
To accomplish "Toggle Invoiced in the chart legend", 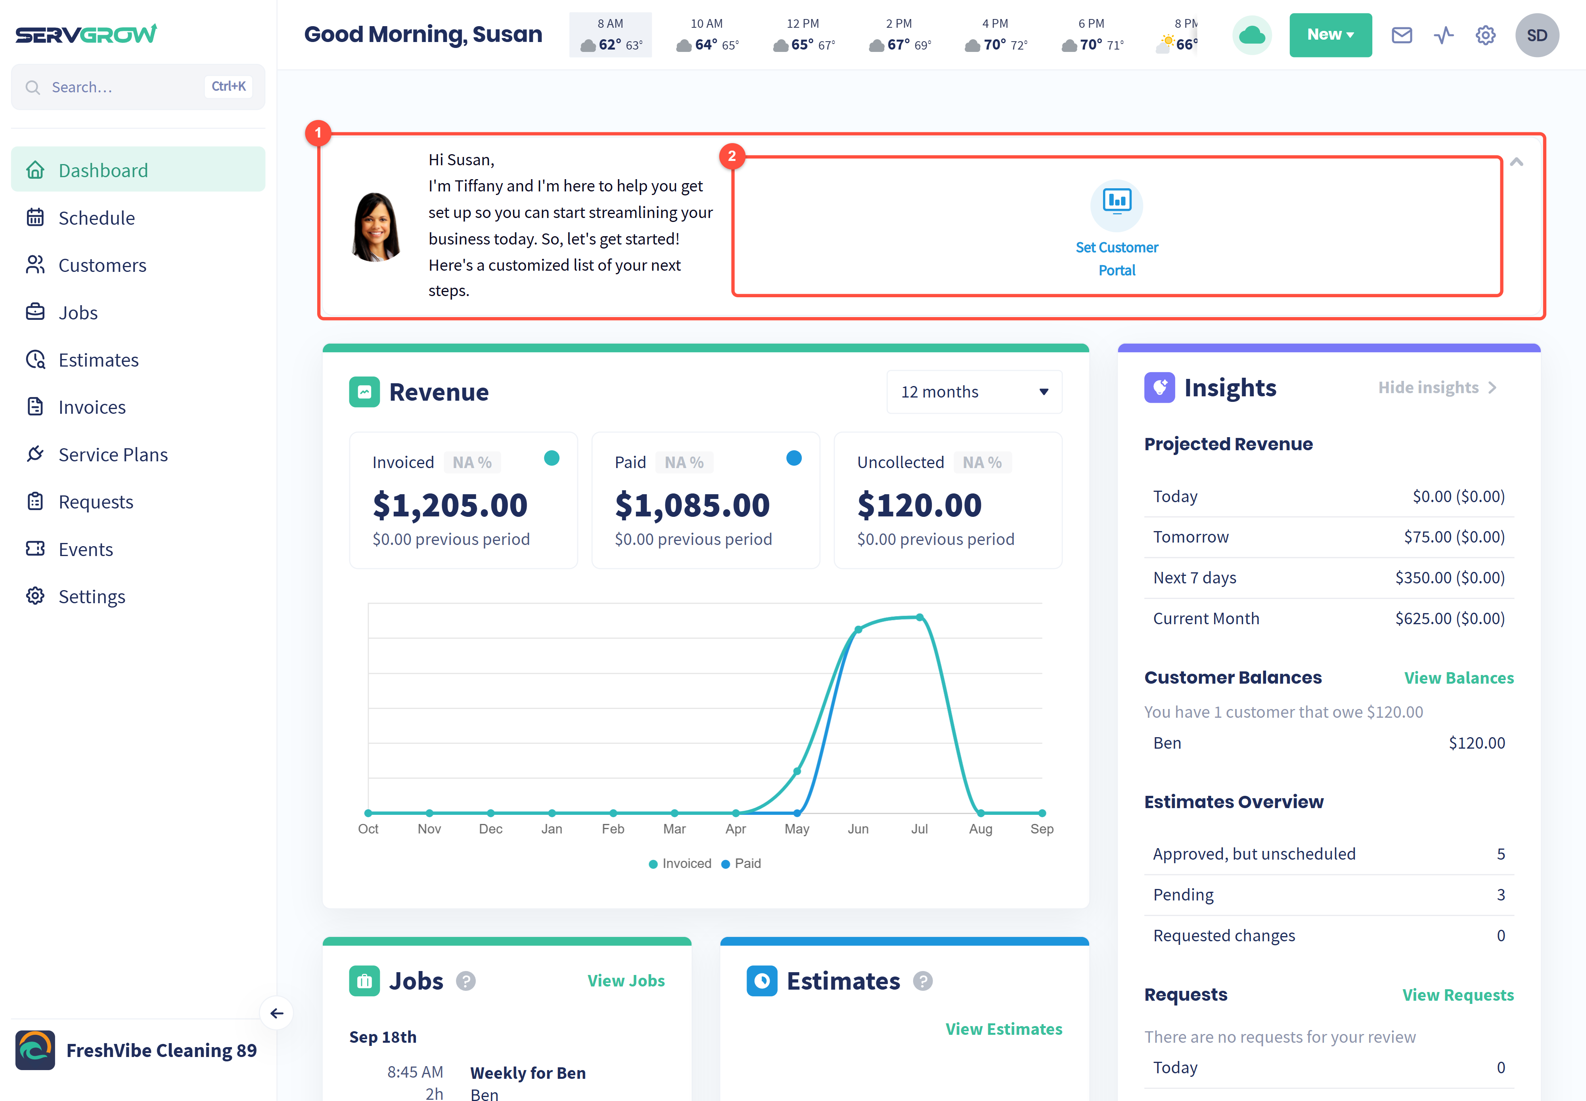I will tap(680, 863).
